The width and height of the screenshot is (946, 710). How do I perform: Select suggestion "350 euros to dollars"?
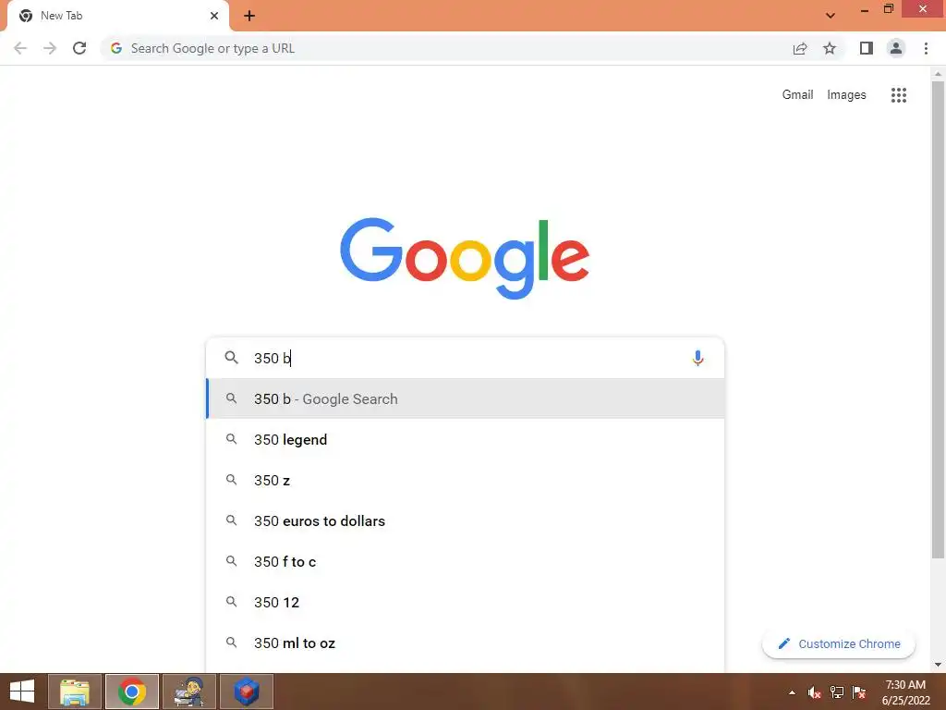pos(466,520)
